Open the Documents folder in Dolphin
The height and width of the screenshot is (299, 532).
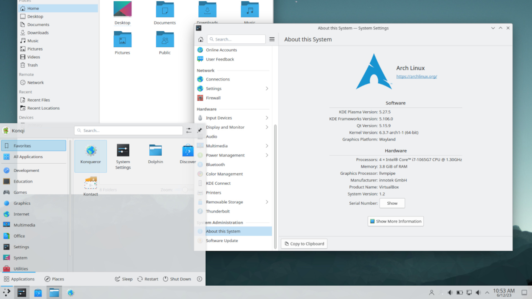(x=165, y=13)
